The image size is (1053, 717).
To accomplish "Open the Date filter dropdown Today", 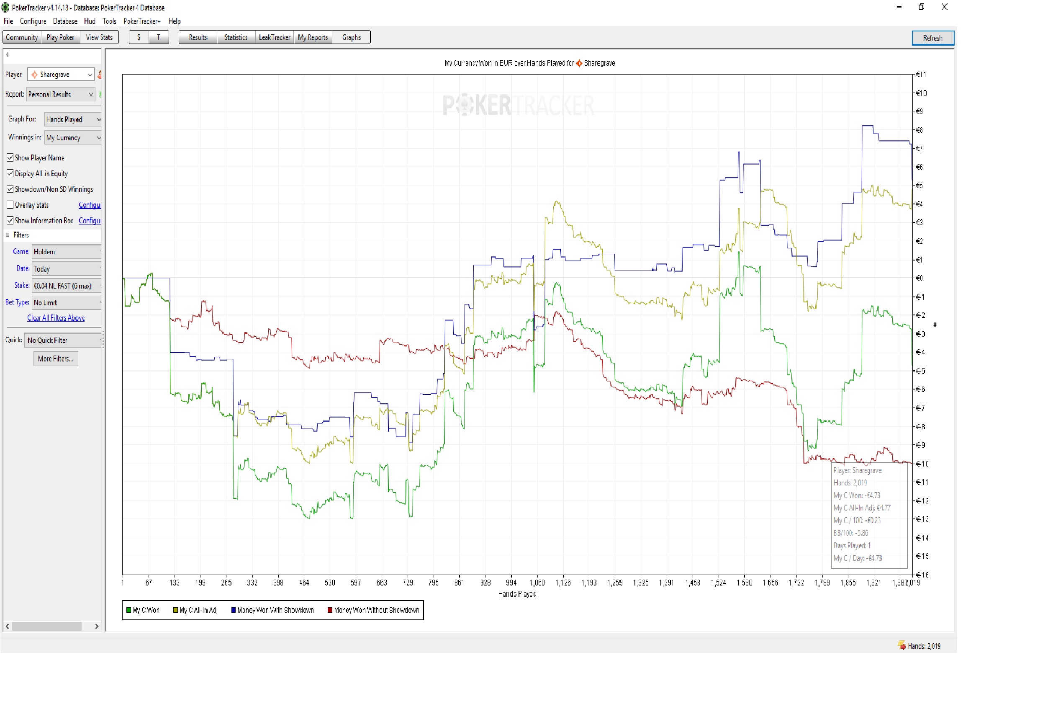I will (67, 268).
